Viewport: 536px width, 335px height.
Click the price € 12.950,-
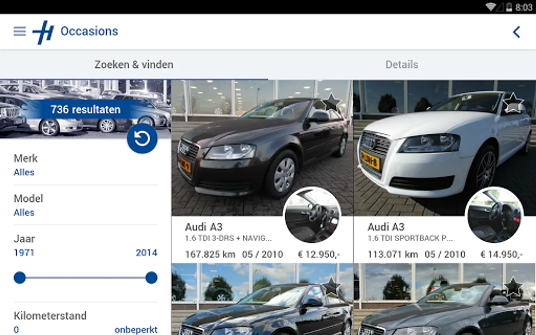[x=319, y=255]
